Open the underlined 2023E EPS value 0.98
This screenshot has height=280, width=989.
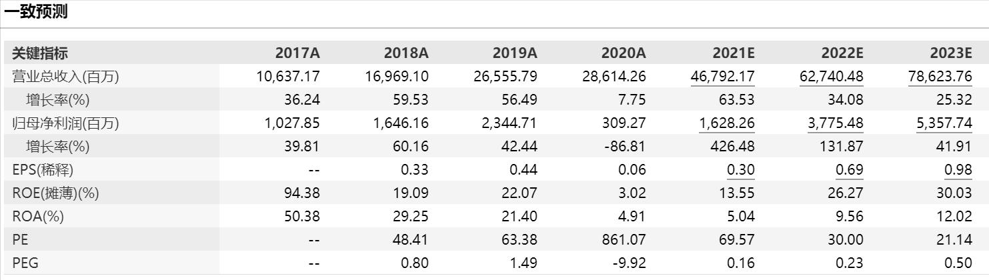(958, 170)
